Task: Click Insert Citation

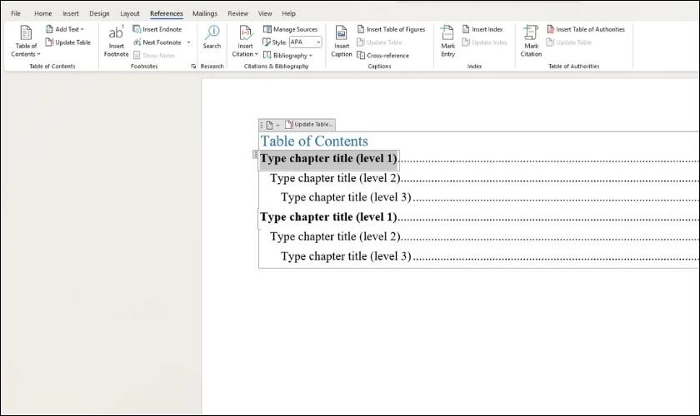Action: coord(245,41)
